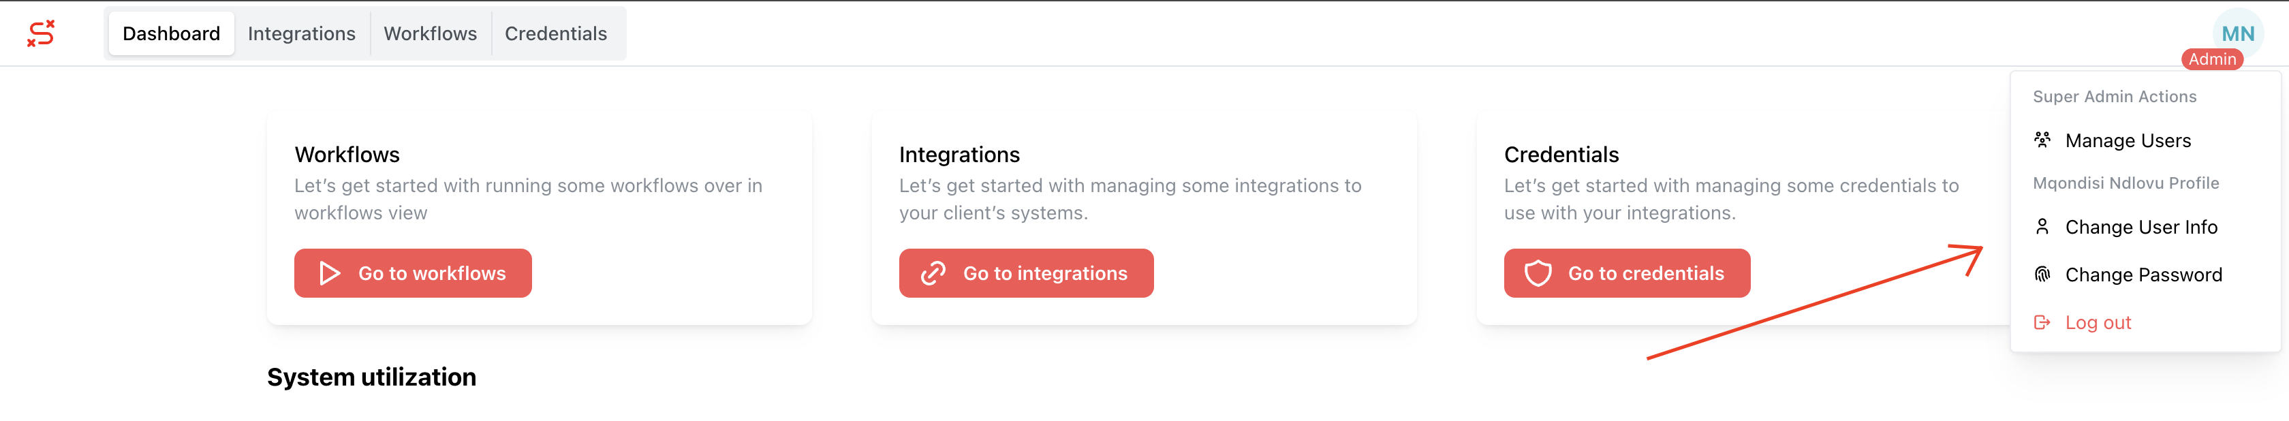
Task: Click the Super Admin Actions section label
Action: point(2114,97)
